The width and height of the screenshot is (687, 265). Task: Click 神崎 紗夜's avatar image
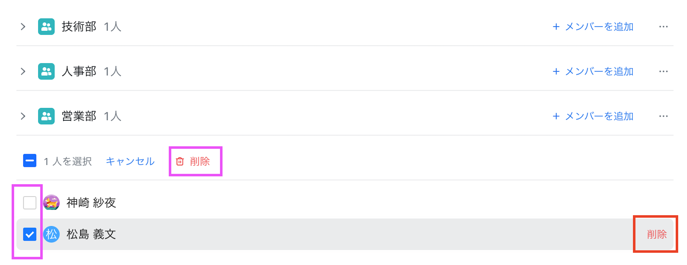point(51,202)
